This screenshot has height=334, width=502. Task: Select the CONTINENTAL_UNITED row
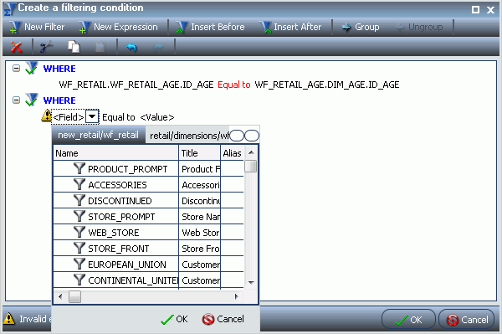[149, 280]
